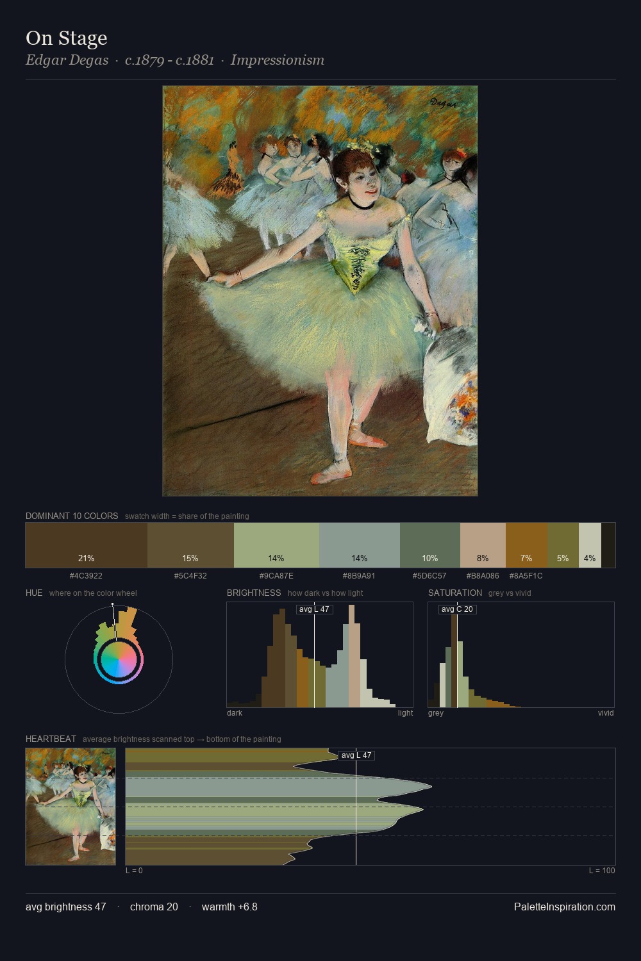Click the date c.1879 - c.1881
641x961 pixels.
[x=169, y=60]
